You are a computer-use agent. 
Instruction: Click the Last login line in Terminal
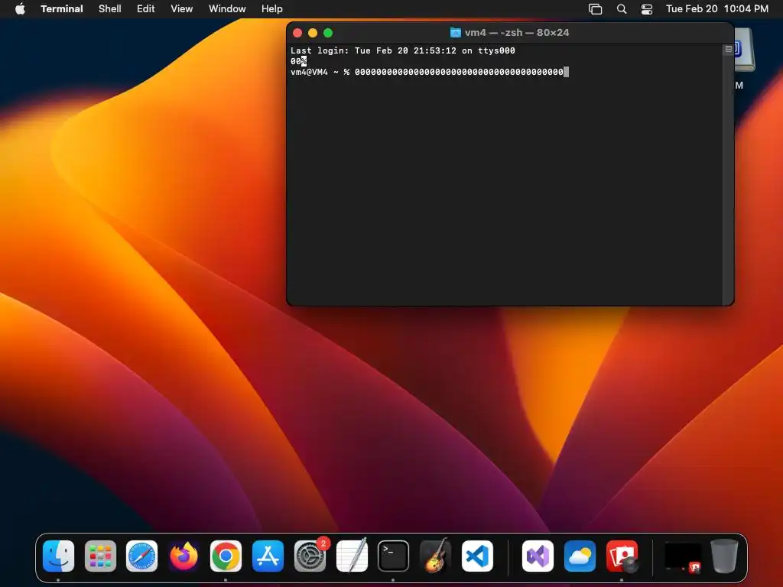402,50
